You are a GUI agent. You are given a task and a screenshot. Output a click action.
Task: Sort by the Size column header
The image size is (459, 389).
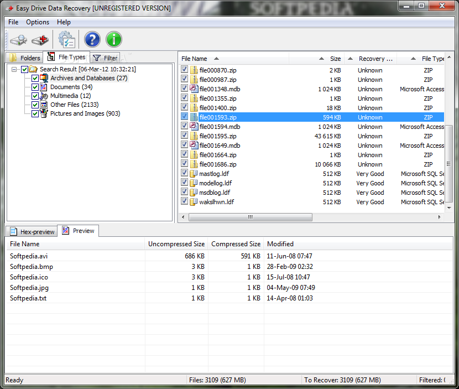click(316, 59)
